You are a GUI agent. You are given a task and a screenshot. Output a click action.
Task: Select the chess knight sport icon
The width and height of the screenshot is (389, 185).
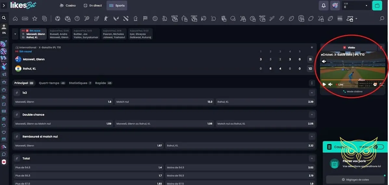pyautogui.click(x=135, y=19)
